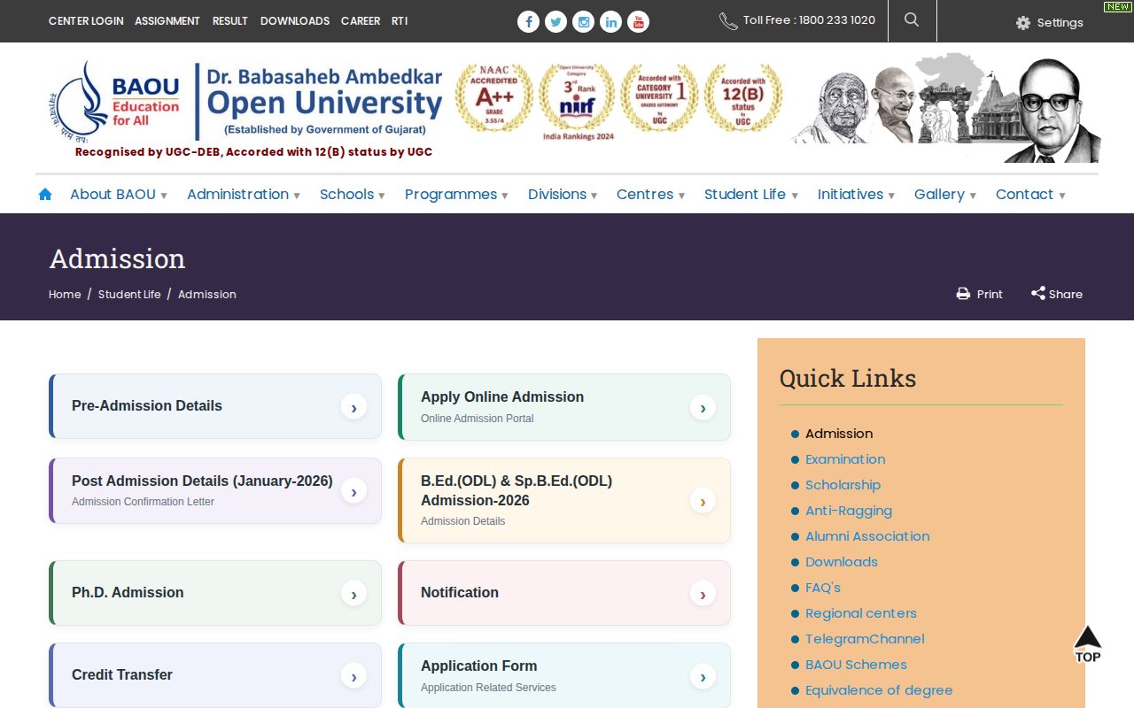Open Regional centers quick link
Screen dimensions: 1134x708
pos(861,613)
